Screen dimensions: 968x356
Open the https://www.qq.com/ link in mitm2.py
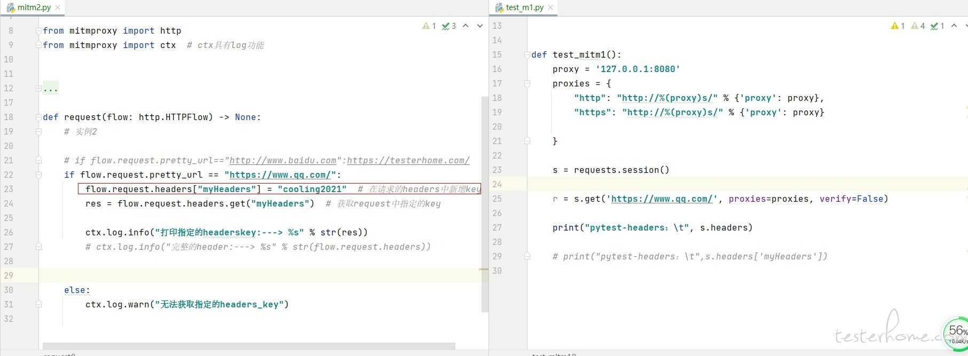point(280,175)
